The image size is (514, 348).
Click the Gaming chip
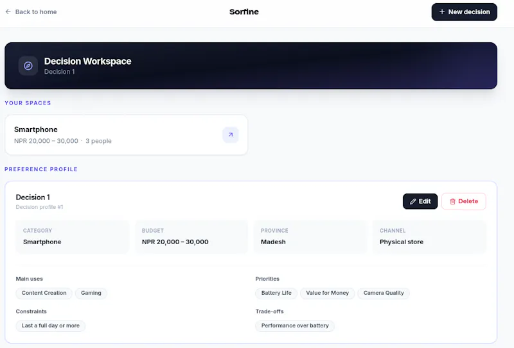(x=91, y=293)
